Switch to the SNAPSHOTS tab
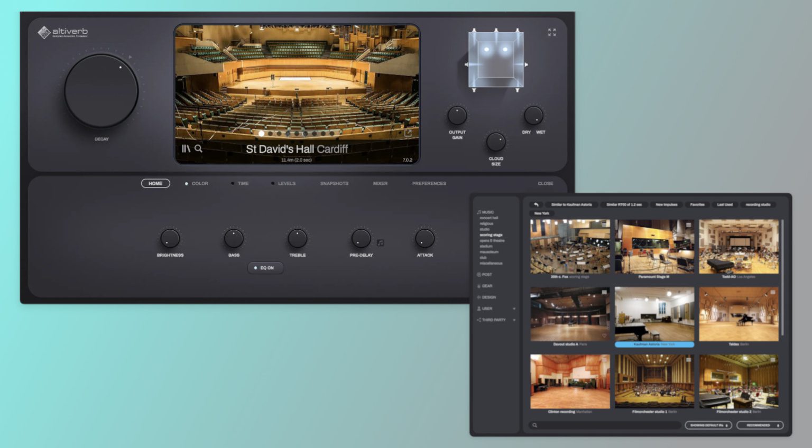This screenshot has width=812, height=448. coord(335,183)
